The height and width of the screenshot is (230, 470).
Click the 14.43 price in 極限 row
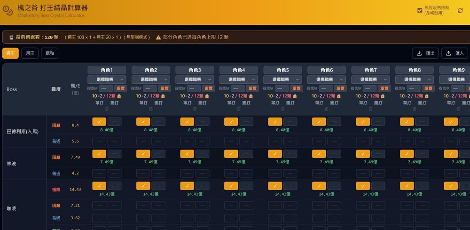(75, 189)
